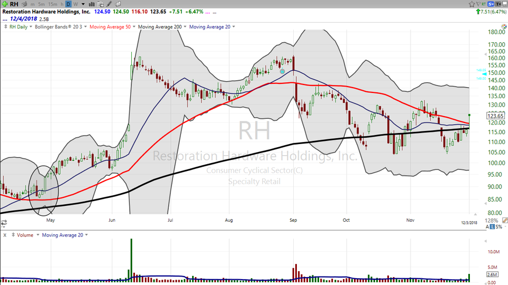Click the printer icon beside RH
508x285 pixels.
24,4
